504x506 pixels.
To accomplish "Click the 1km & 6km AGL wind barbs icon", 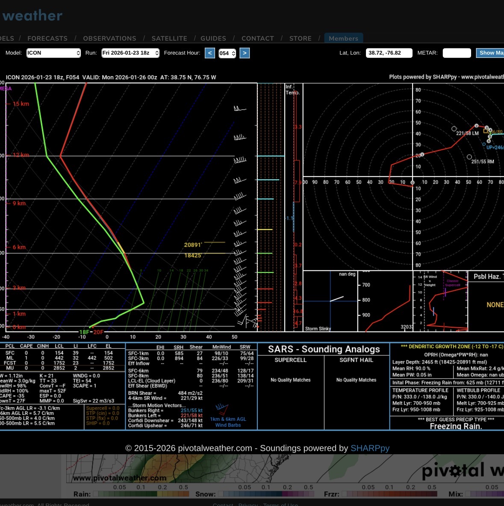I will (x=222, y=409).
